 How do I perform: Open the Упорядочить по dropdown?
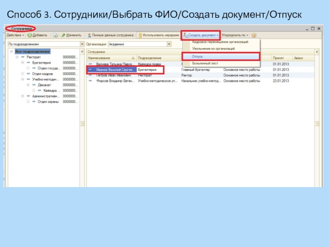(x=235, y=36)
